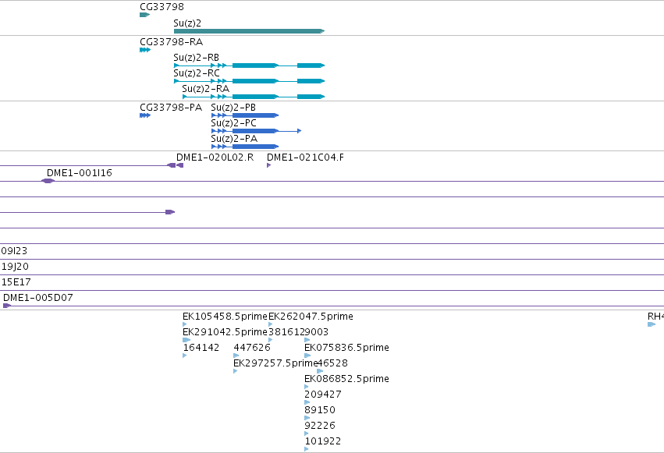
Task: Select the light-blue RH4 arrow glyph
Action: [652, 324]
